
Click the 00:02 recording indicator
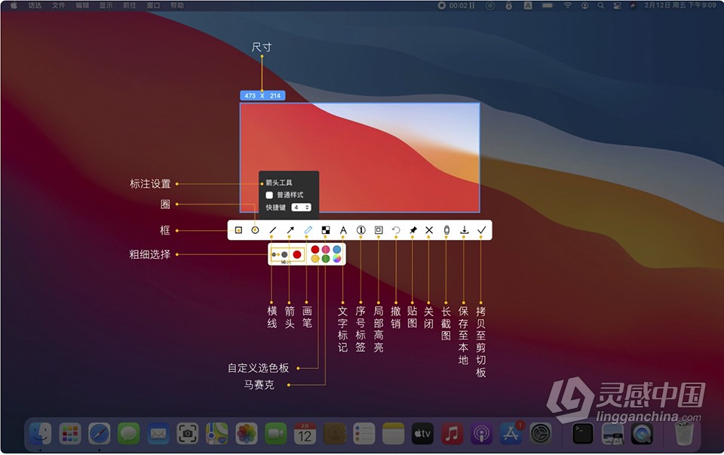pos(456,5)
